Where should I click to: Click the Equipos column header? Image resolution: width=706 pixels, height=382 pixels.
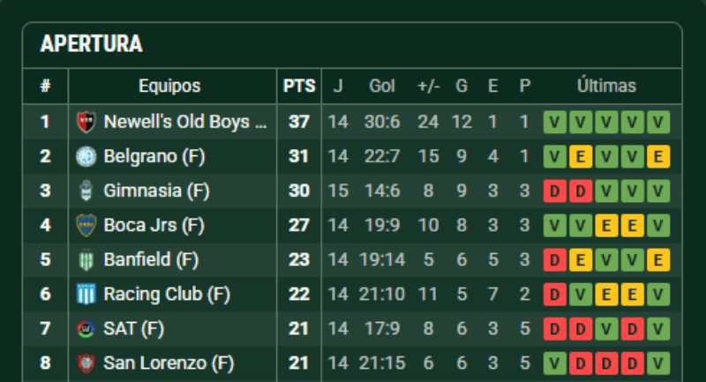(169, 86)
